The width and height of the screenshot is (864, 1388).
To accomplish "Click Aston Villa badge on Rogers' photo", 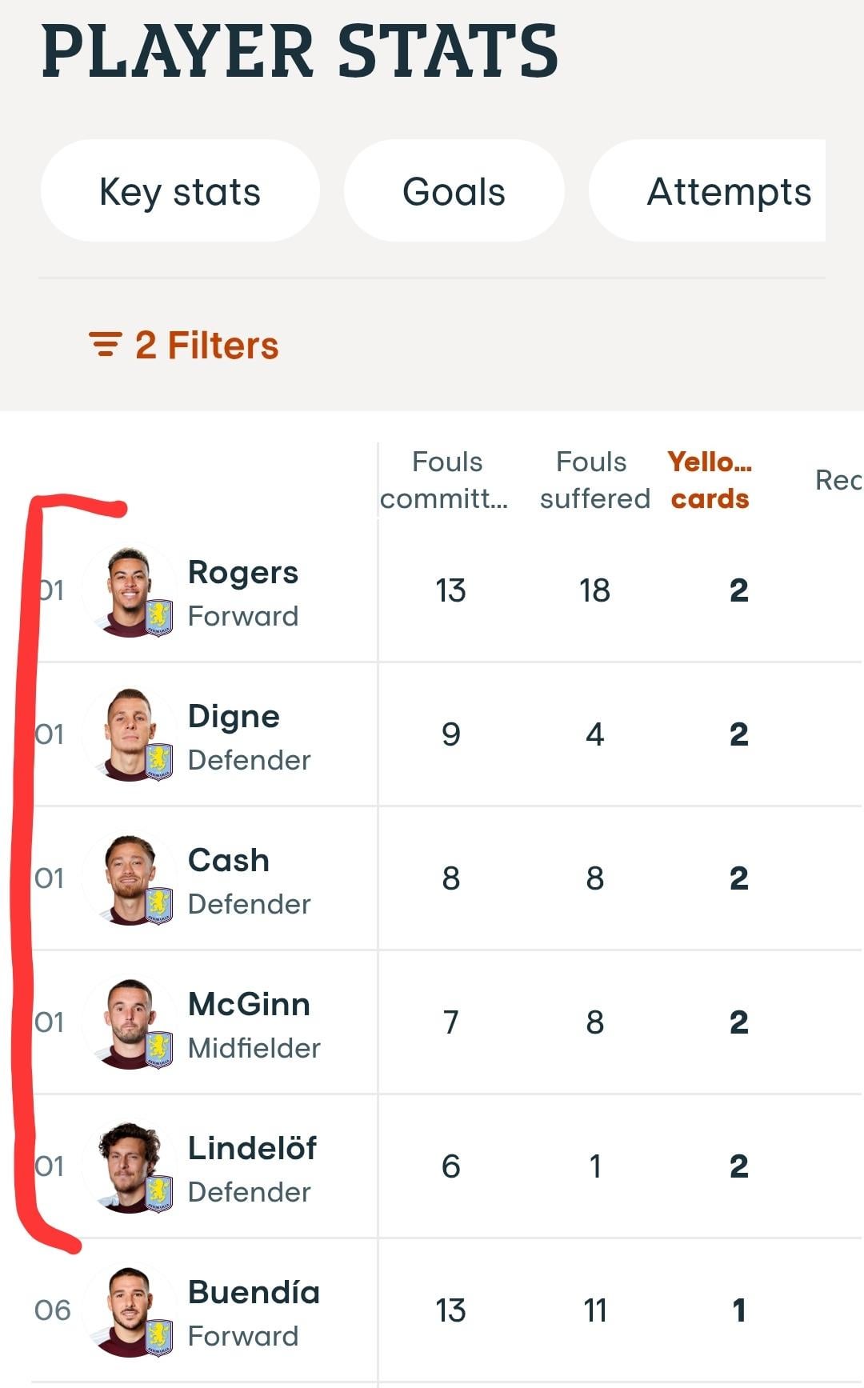I will [158, 618].
